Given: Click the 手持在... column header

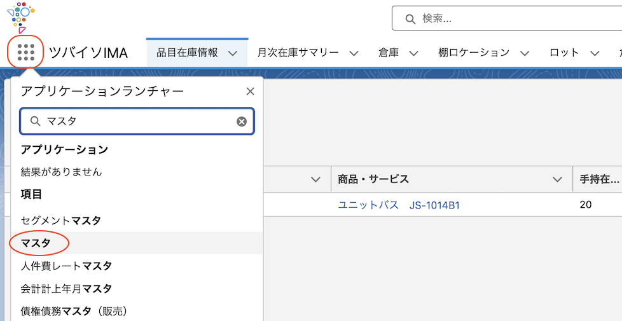Looking at the screenshot, I should coord(599,179).
